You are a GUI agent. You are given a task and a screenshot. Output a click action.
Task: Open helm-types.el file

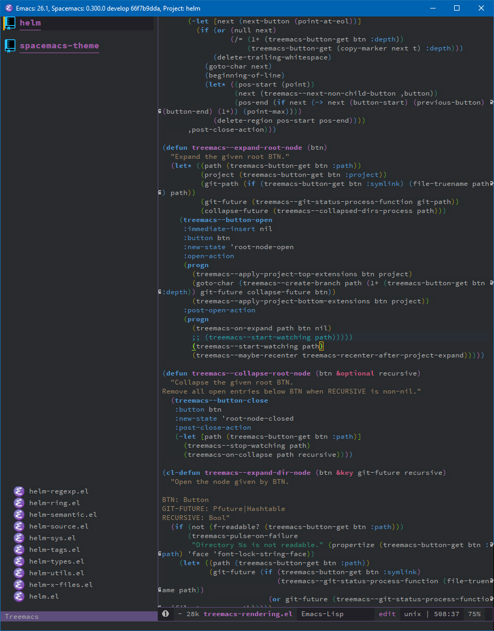[57, 561]
